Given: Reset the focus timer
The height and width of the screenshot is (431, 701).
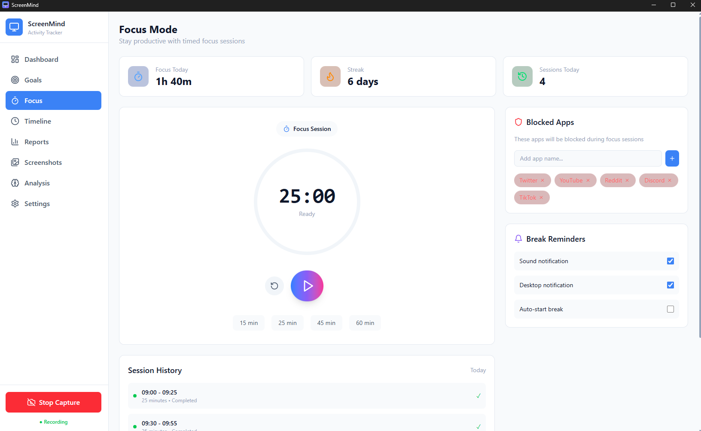Looking at the screenshot, I should pyautogui.click(x=274, y=286).
